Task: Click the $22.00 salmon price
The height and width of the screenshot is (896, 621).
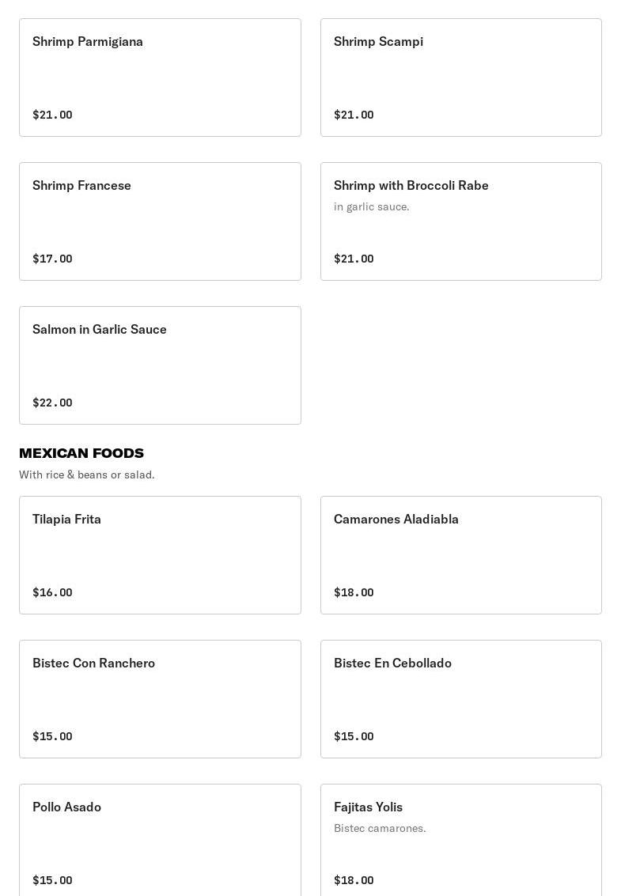Action: [x=52, y=403]
